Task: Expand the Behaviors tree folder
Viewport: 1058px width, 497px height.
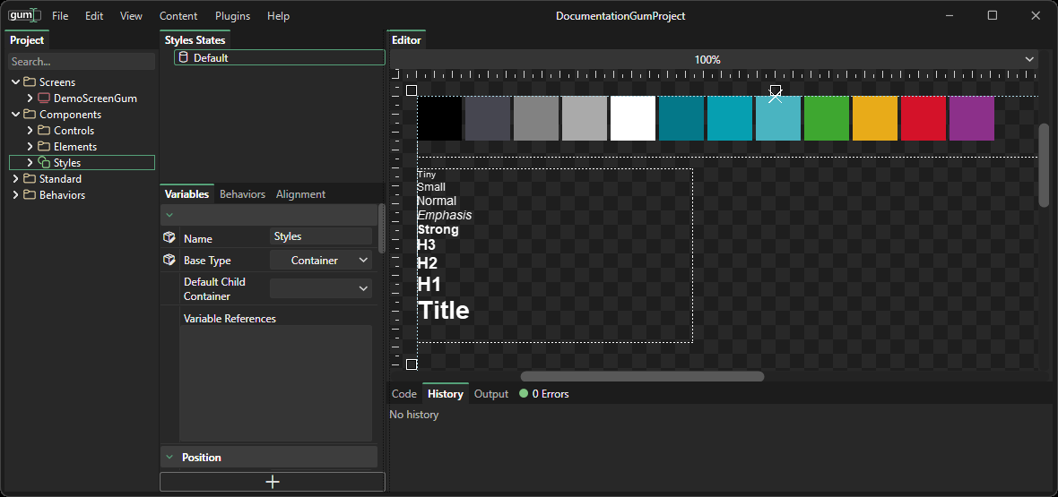Action: [x=15, y=195]
